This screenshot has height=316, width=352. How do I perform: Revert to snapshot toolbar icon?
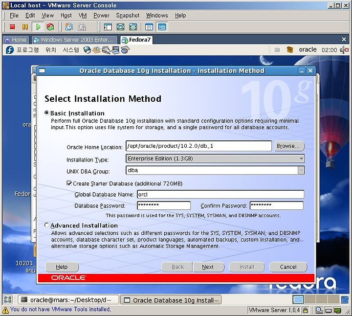point(82,27)
